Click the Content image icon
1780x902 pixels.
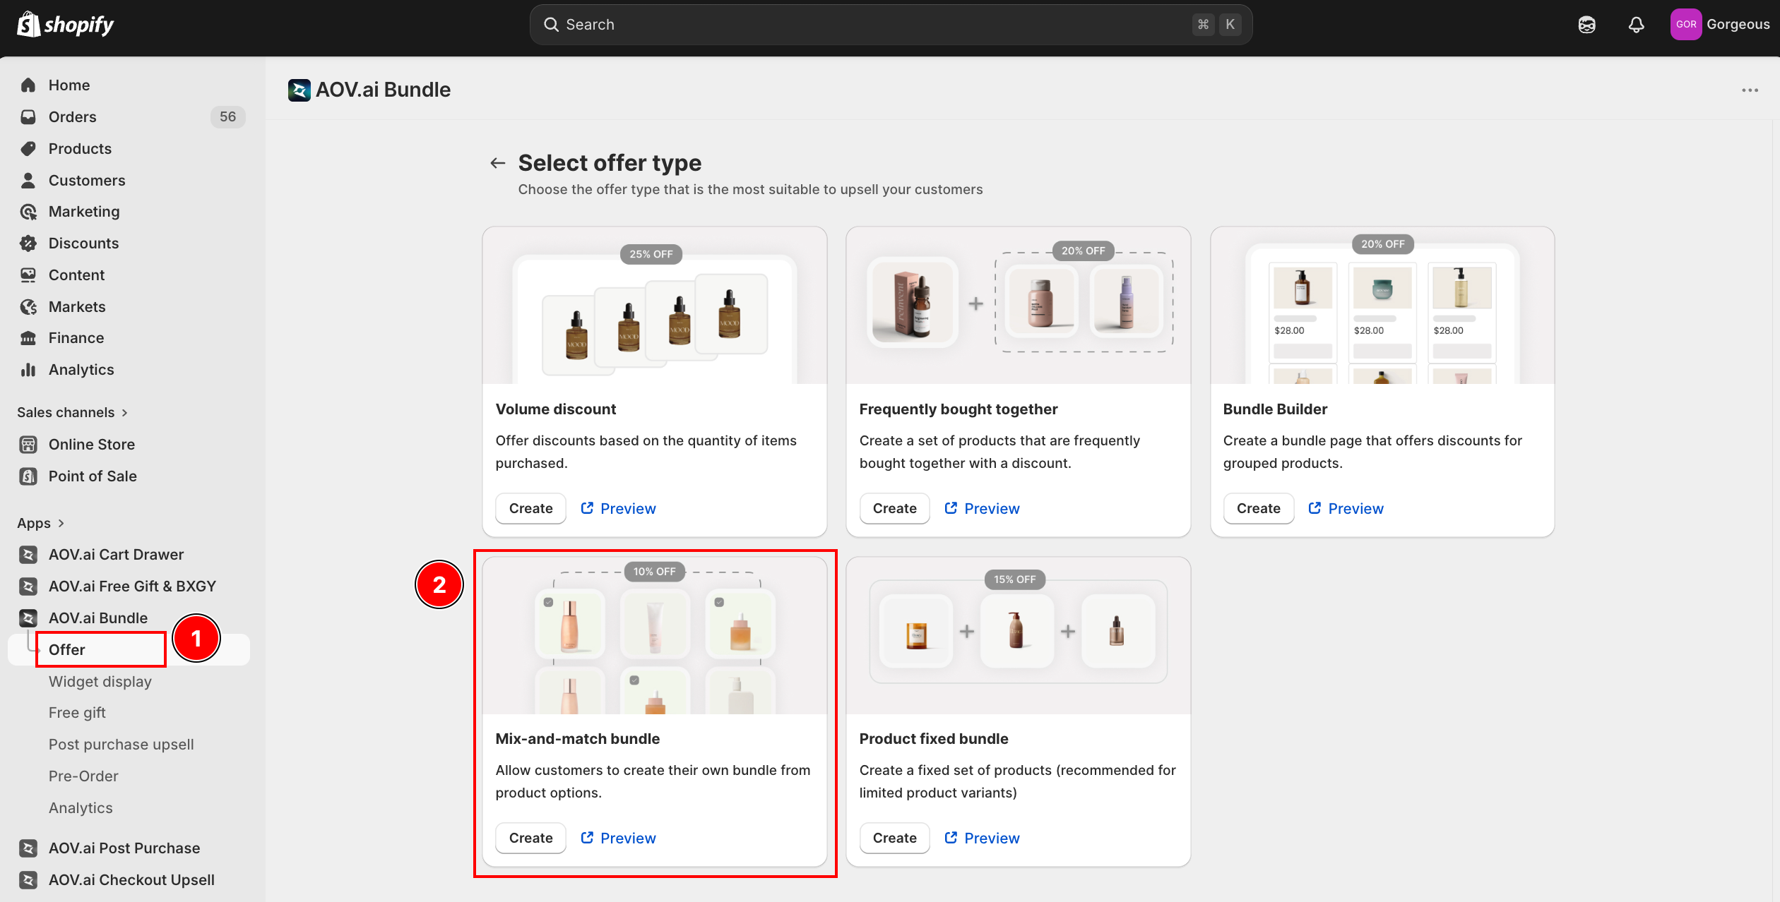point(28,275)
